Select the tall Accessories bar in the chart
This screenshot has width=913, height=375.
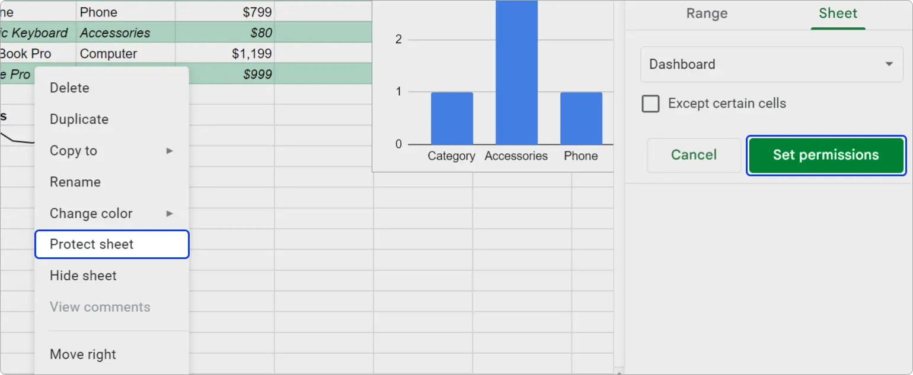(516, 71)
